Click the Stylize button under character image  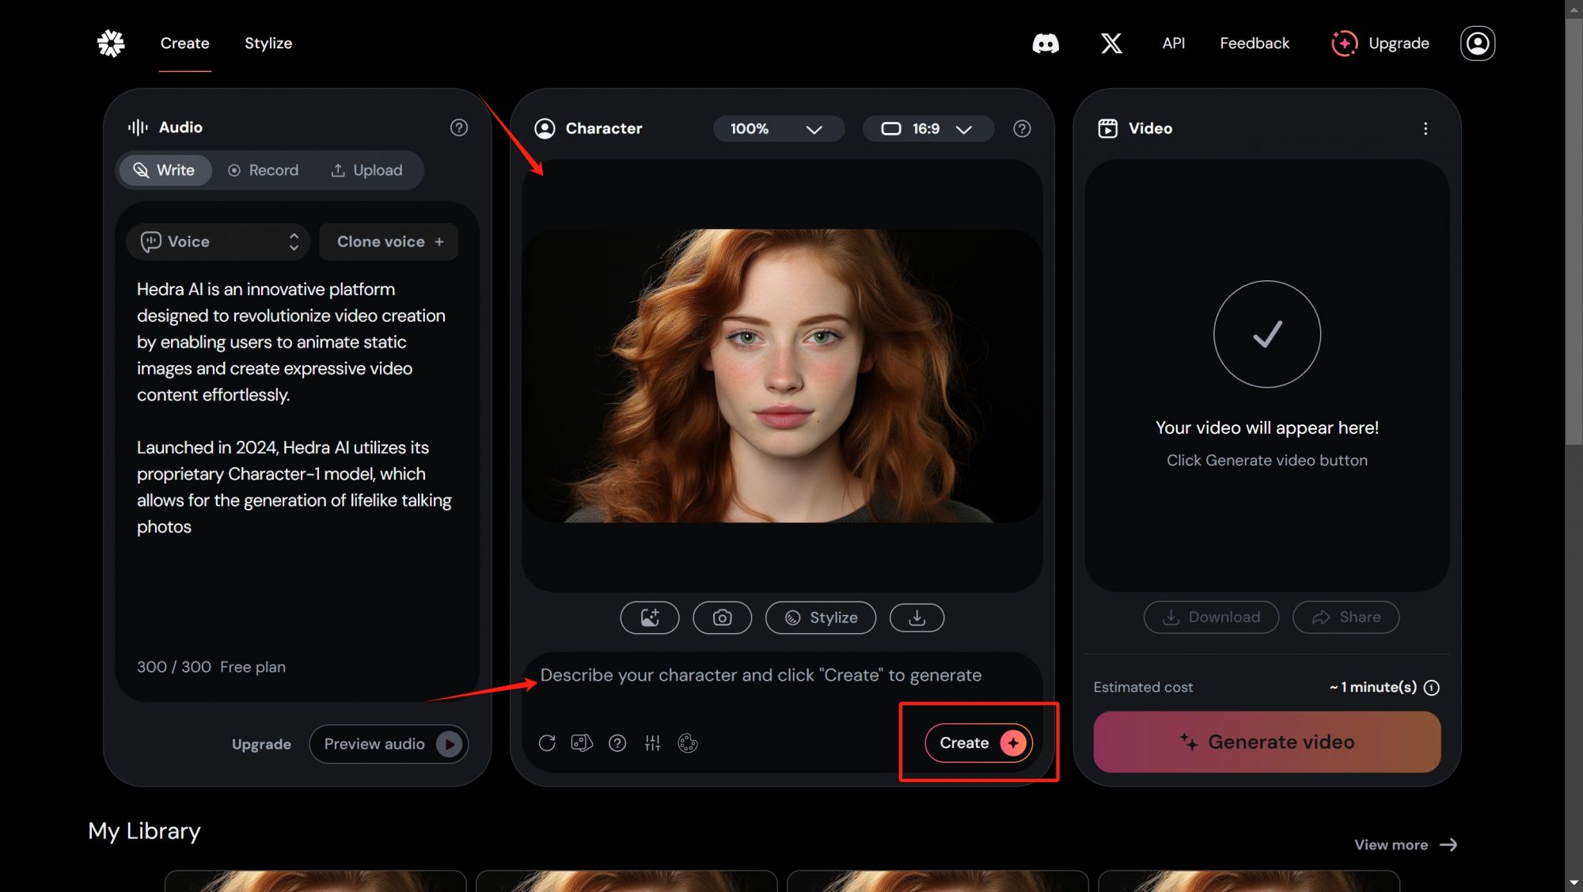click(x=821, y=617)
